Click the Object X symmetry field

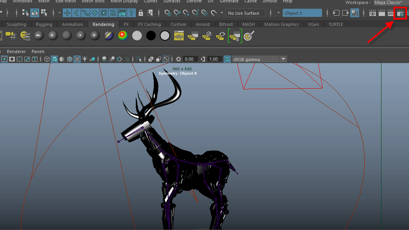click(x=302, y=13)
